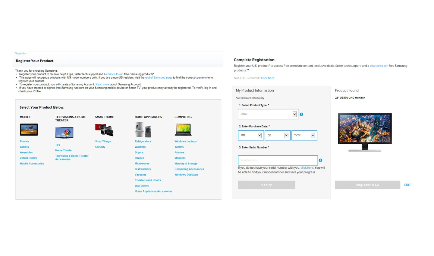
Task: Click the 'SMART HOME' column heading
Action: (105, 117)
